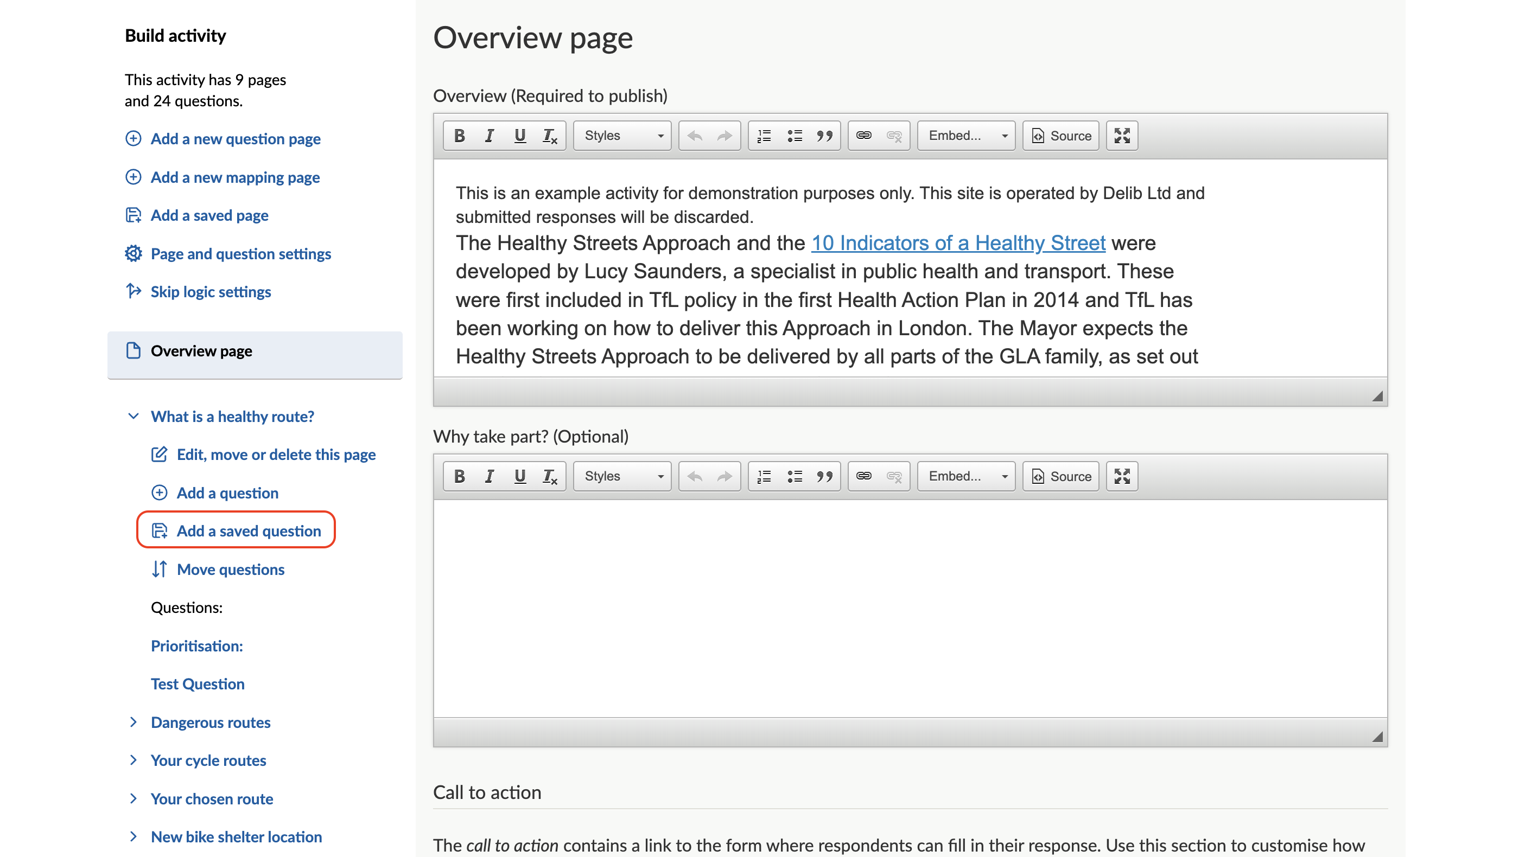The width and height of the screenshot is (1538, 857).
Task: Maximize the Overview editor
Action: (1122, 136)
